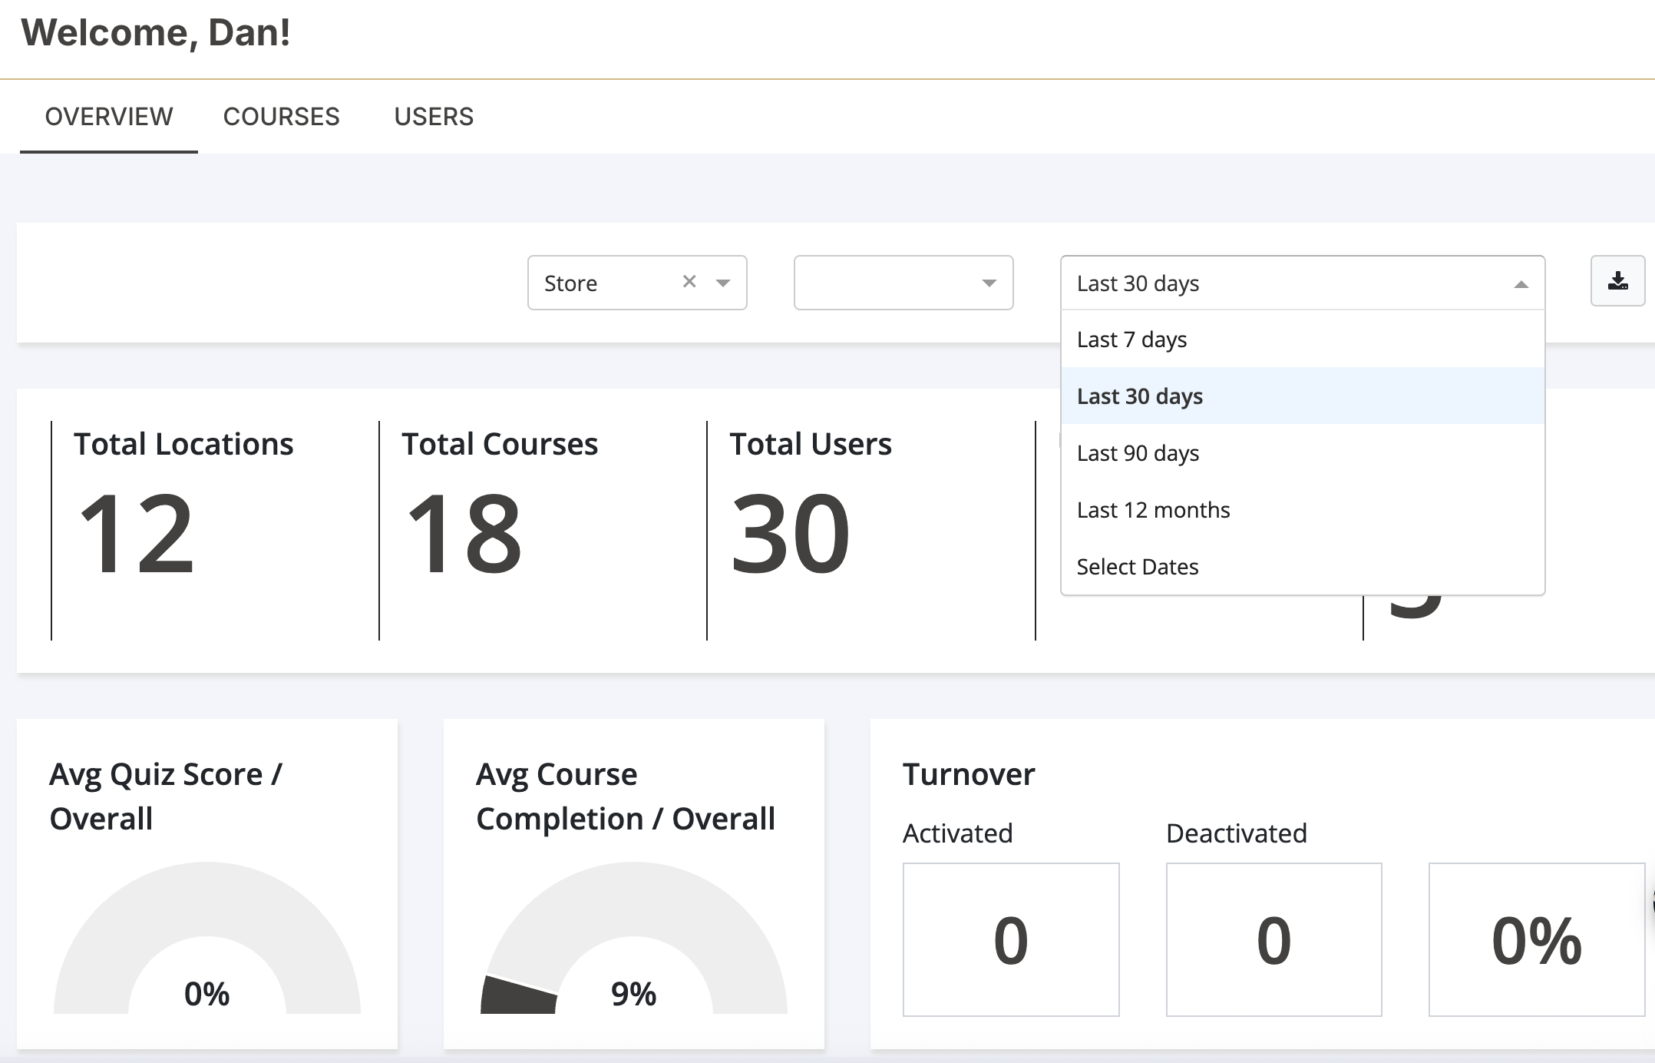Choose Last 30 days from the list
The width and height of the screenshot is (1655, 1063).
(x=1303, y=396)
